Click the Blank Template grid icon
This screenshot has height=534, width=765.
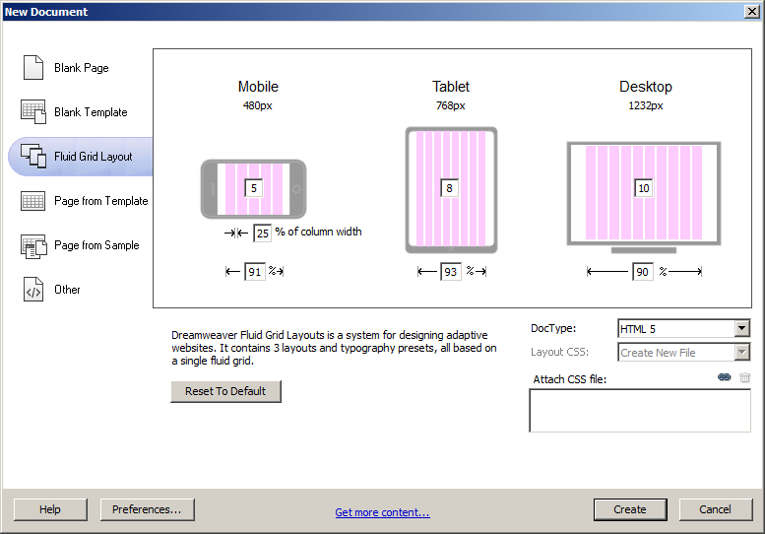(x=33, y=111)
